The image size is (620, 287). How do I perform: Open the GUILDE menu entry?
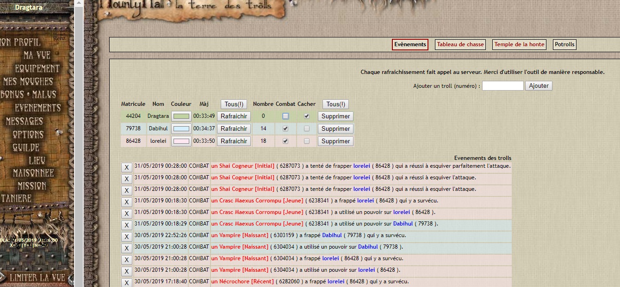tap(26, 147)
